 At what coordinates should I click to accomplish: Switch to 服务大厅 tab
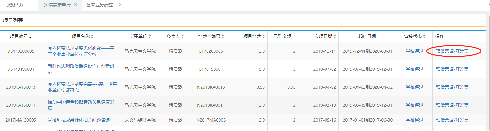[x=15, y=5]
